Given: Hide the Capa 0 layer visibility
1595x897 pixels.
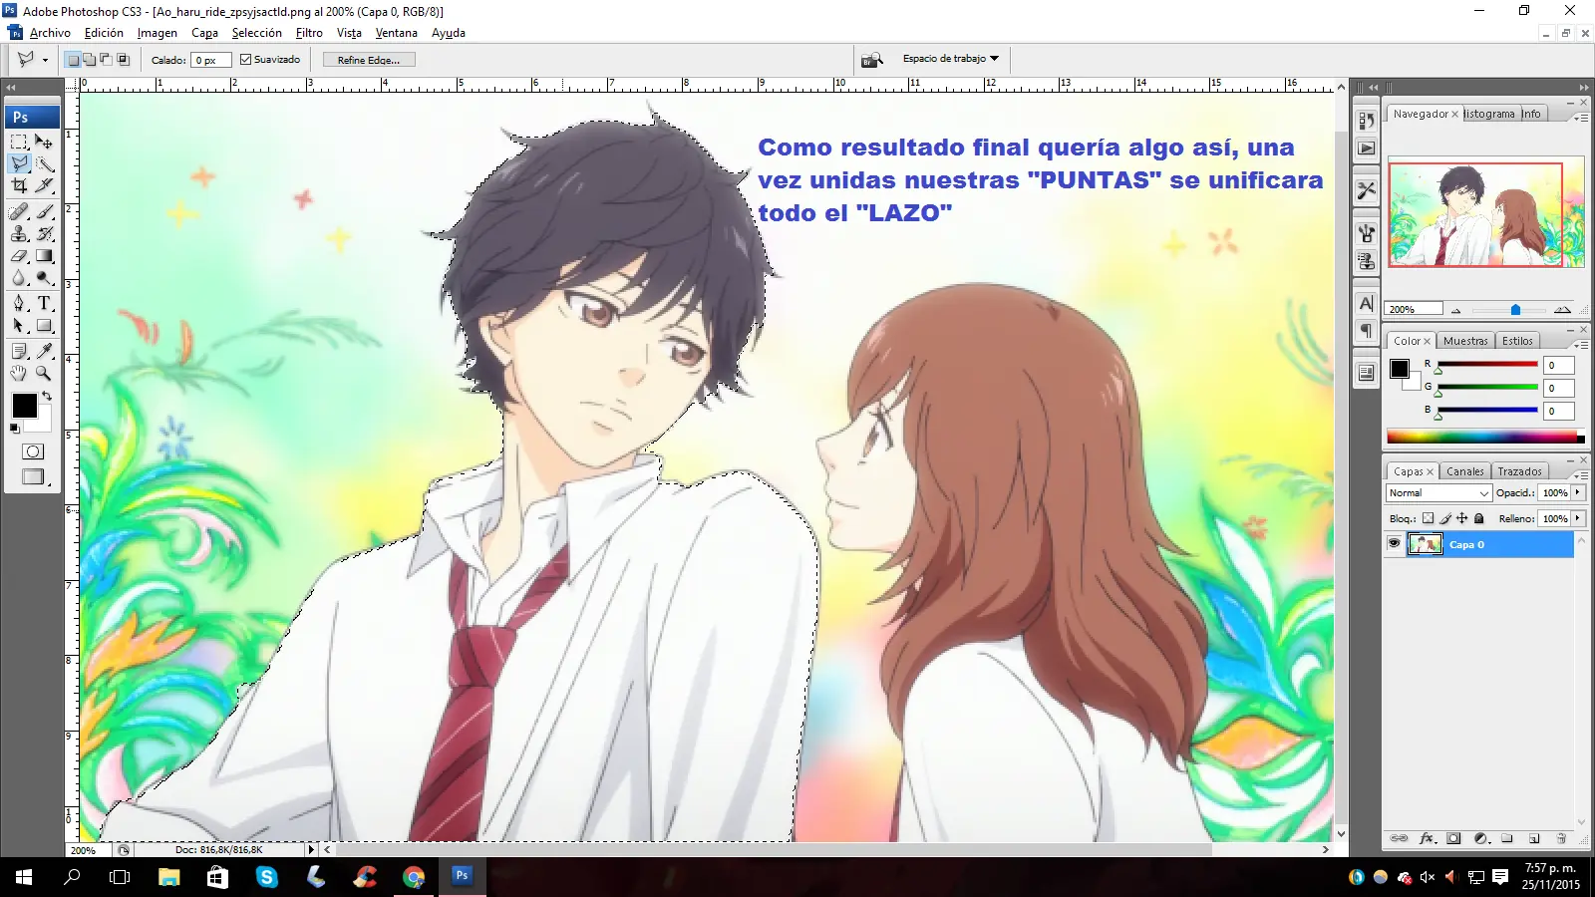Looking at the screenshot, I should click(x=1394, y=544).
